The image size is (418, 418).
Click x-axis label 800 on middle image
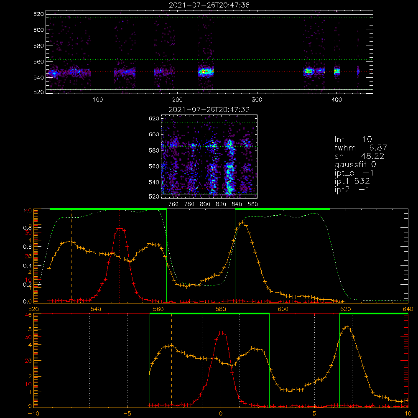[x=205, y=204]
